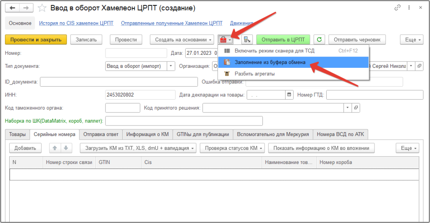The image size is (430, 223).
Task: Click the Номер строки связи column header
Action: [x=69, y=162]
